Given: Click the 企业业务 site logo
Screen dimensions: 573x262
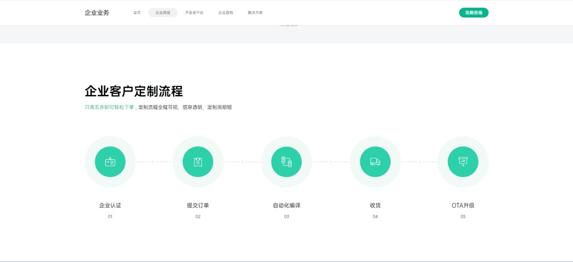Looking at the screenshot, I should [97, 13].
